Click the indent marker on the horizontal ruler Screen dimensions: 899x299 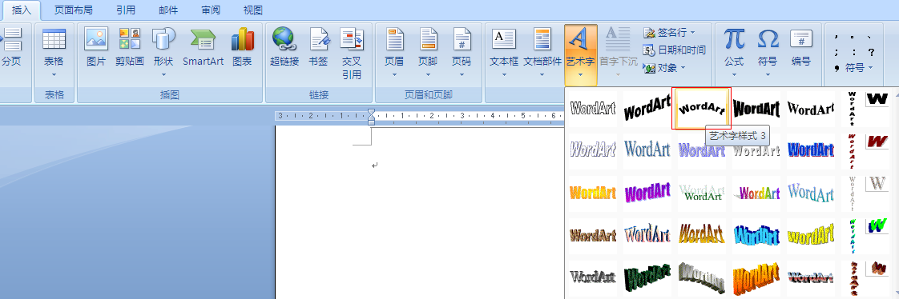[371, 117]
